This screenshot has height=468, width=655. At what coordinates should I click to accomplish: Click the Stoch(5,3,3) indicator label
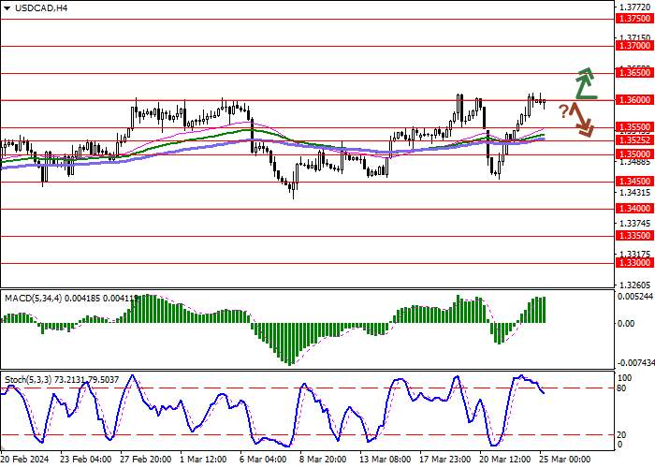(x=28, y=380)
